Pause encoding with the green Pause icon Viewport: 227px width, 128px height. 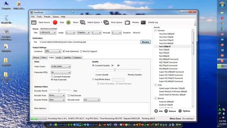click(68, 22)
